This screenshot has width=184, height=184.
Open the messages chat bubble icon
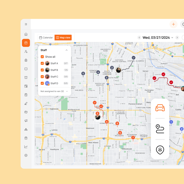26,69
